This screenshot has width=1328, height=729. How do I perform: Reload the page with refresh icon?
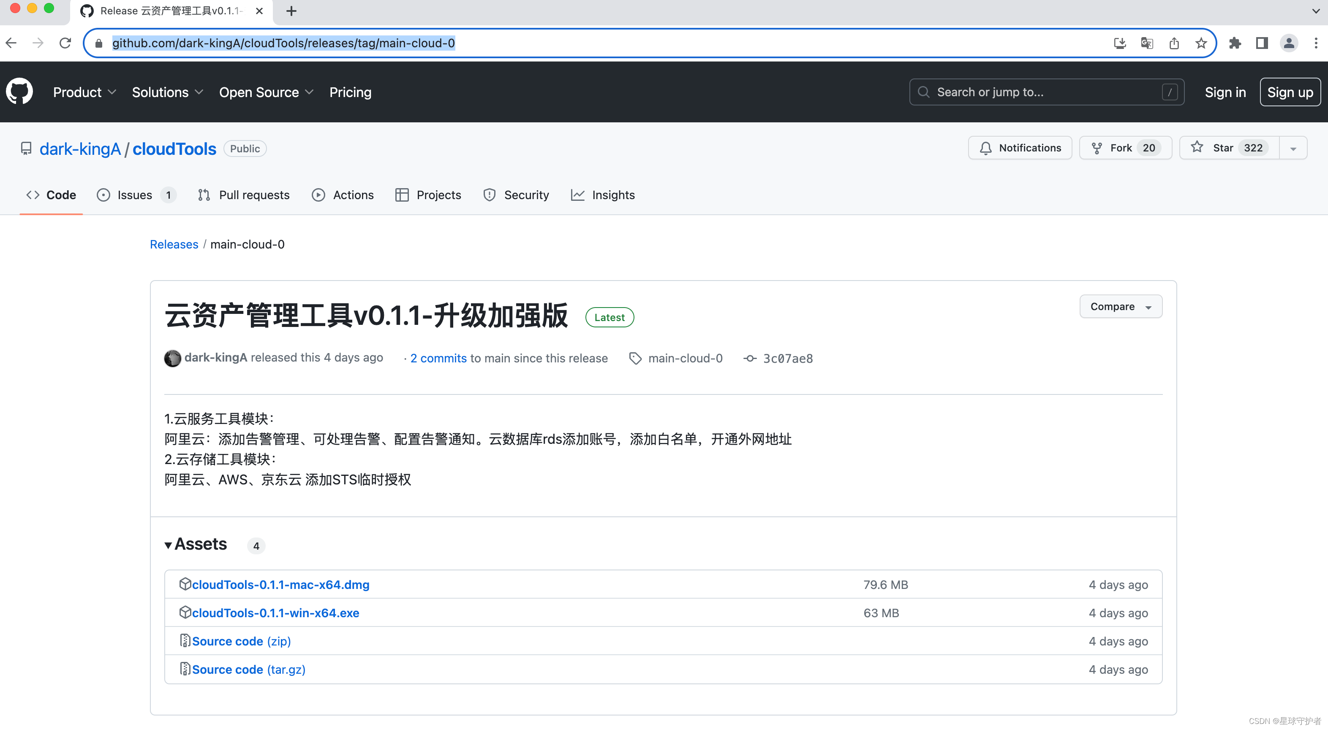[65, 43]
